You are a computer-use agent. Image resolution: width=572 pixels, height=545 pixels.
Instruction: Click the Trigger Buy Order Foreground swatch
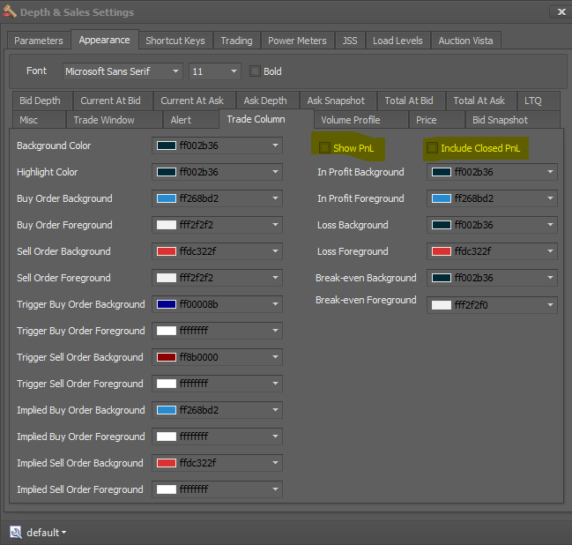(167, 331)
